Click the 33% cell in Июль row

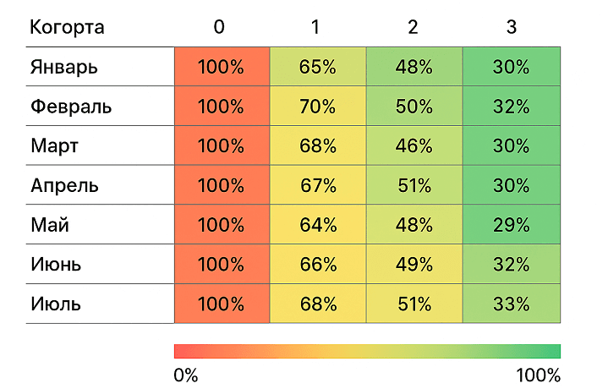[511, 304]
